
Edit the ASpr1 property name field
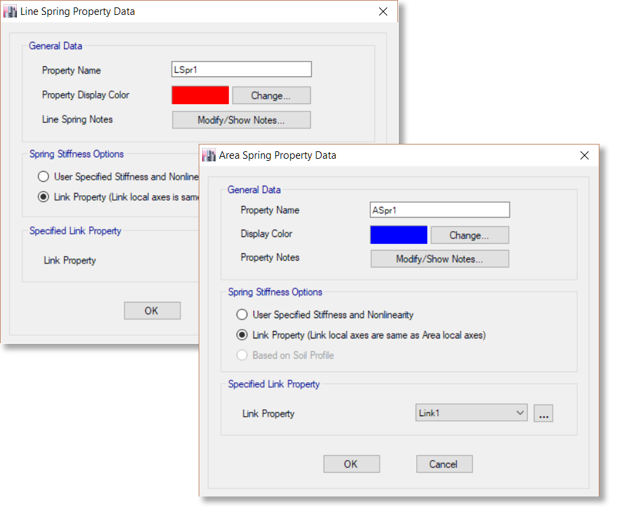click(440, 209)
